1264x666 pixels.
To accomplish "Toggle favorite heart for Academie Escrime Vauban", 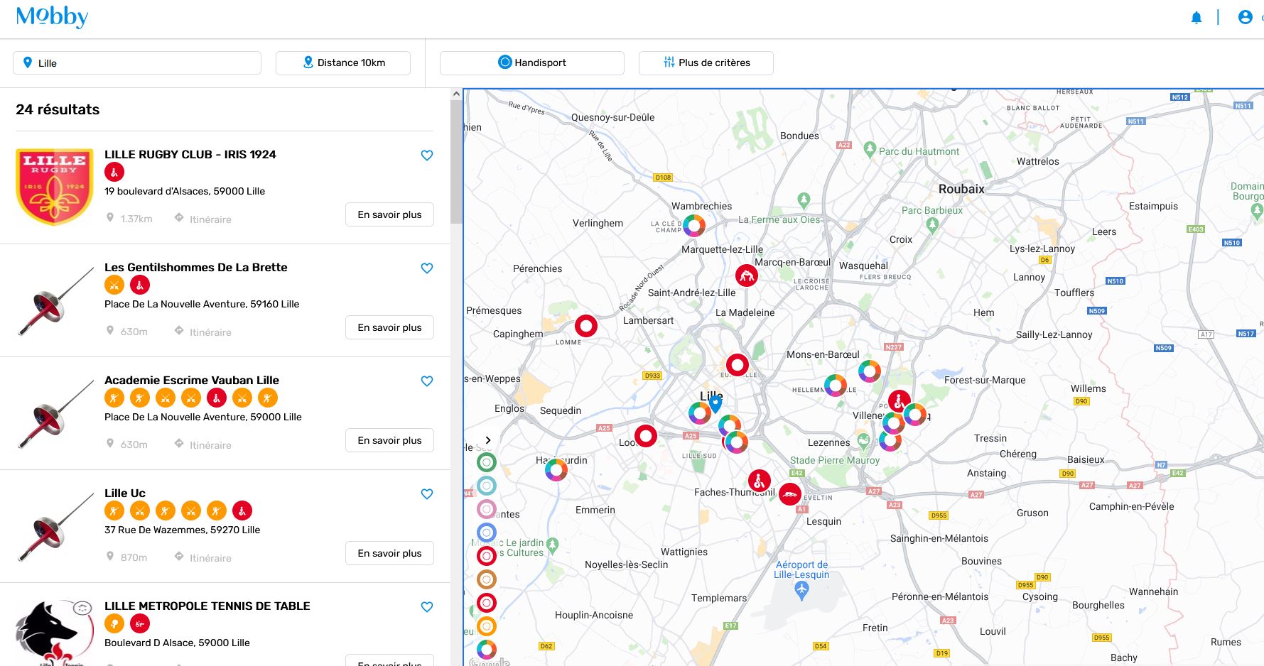I will pyautogui.click(x=427, y=381).
